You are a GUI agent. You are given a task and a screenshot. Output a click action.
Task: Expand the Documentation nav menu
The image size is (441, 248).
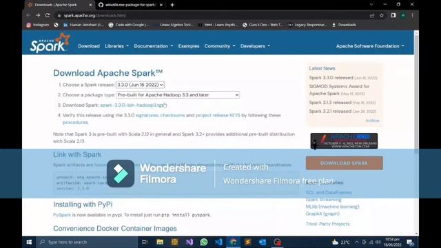pos(154,46)
